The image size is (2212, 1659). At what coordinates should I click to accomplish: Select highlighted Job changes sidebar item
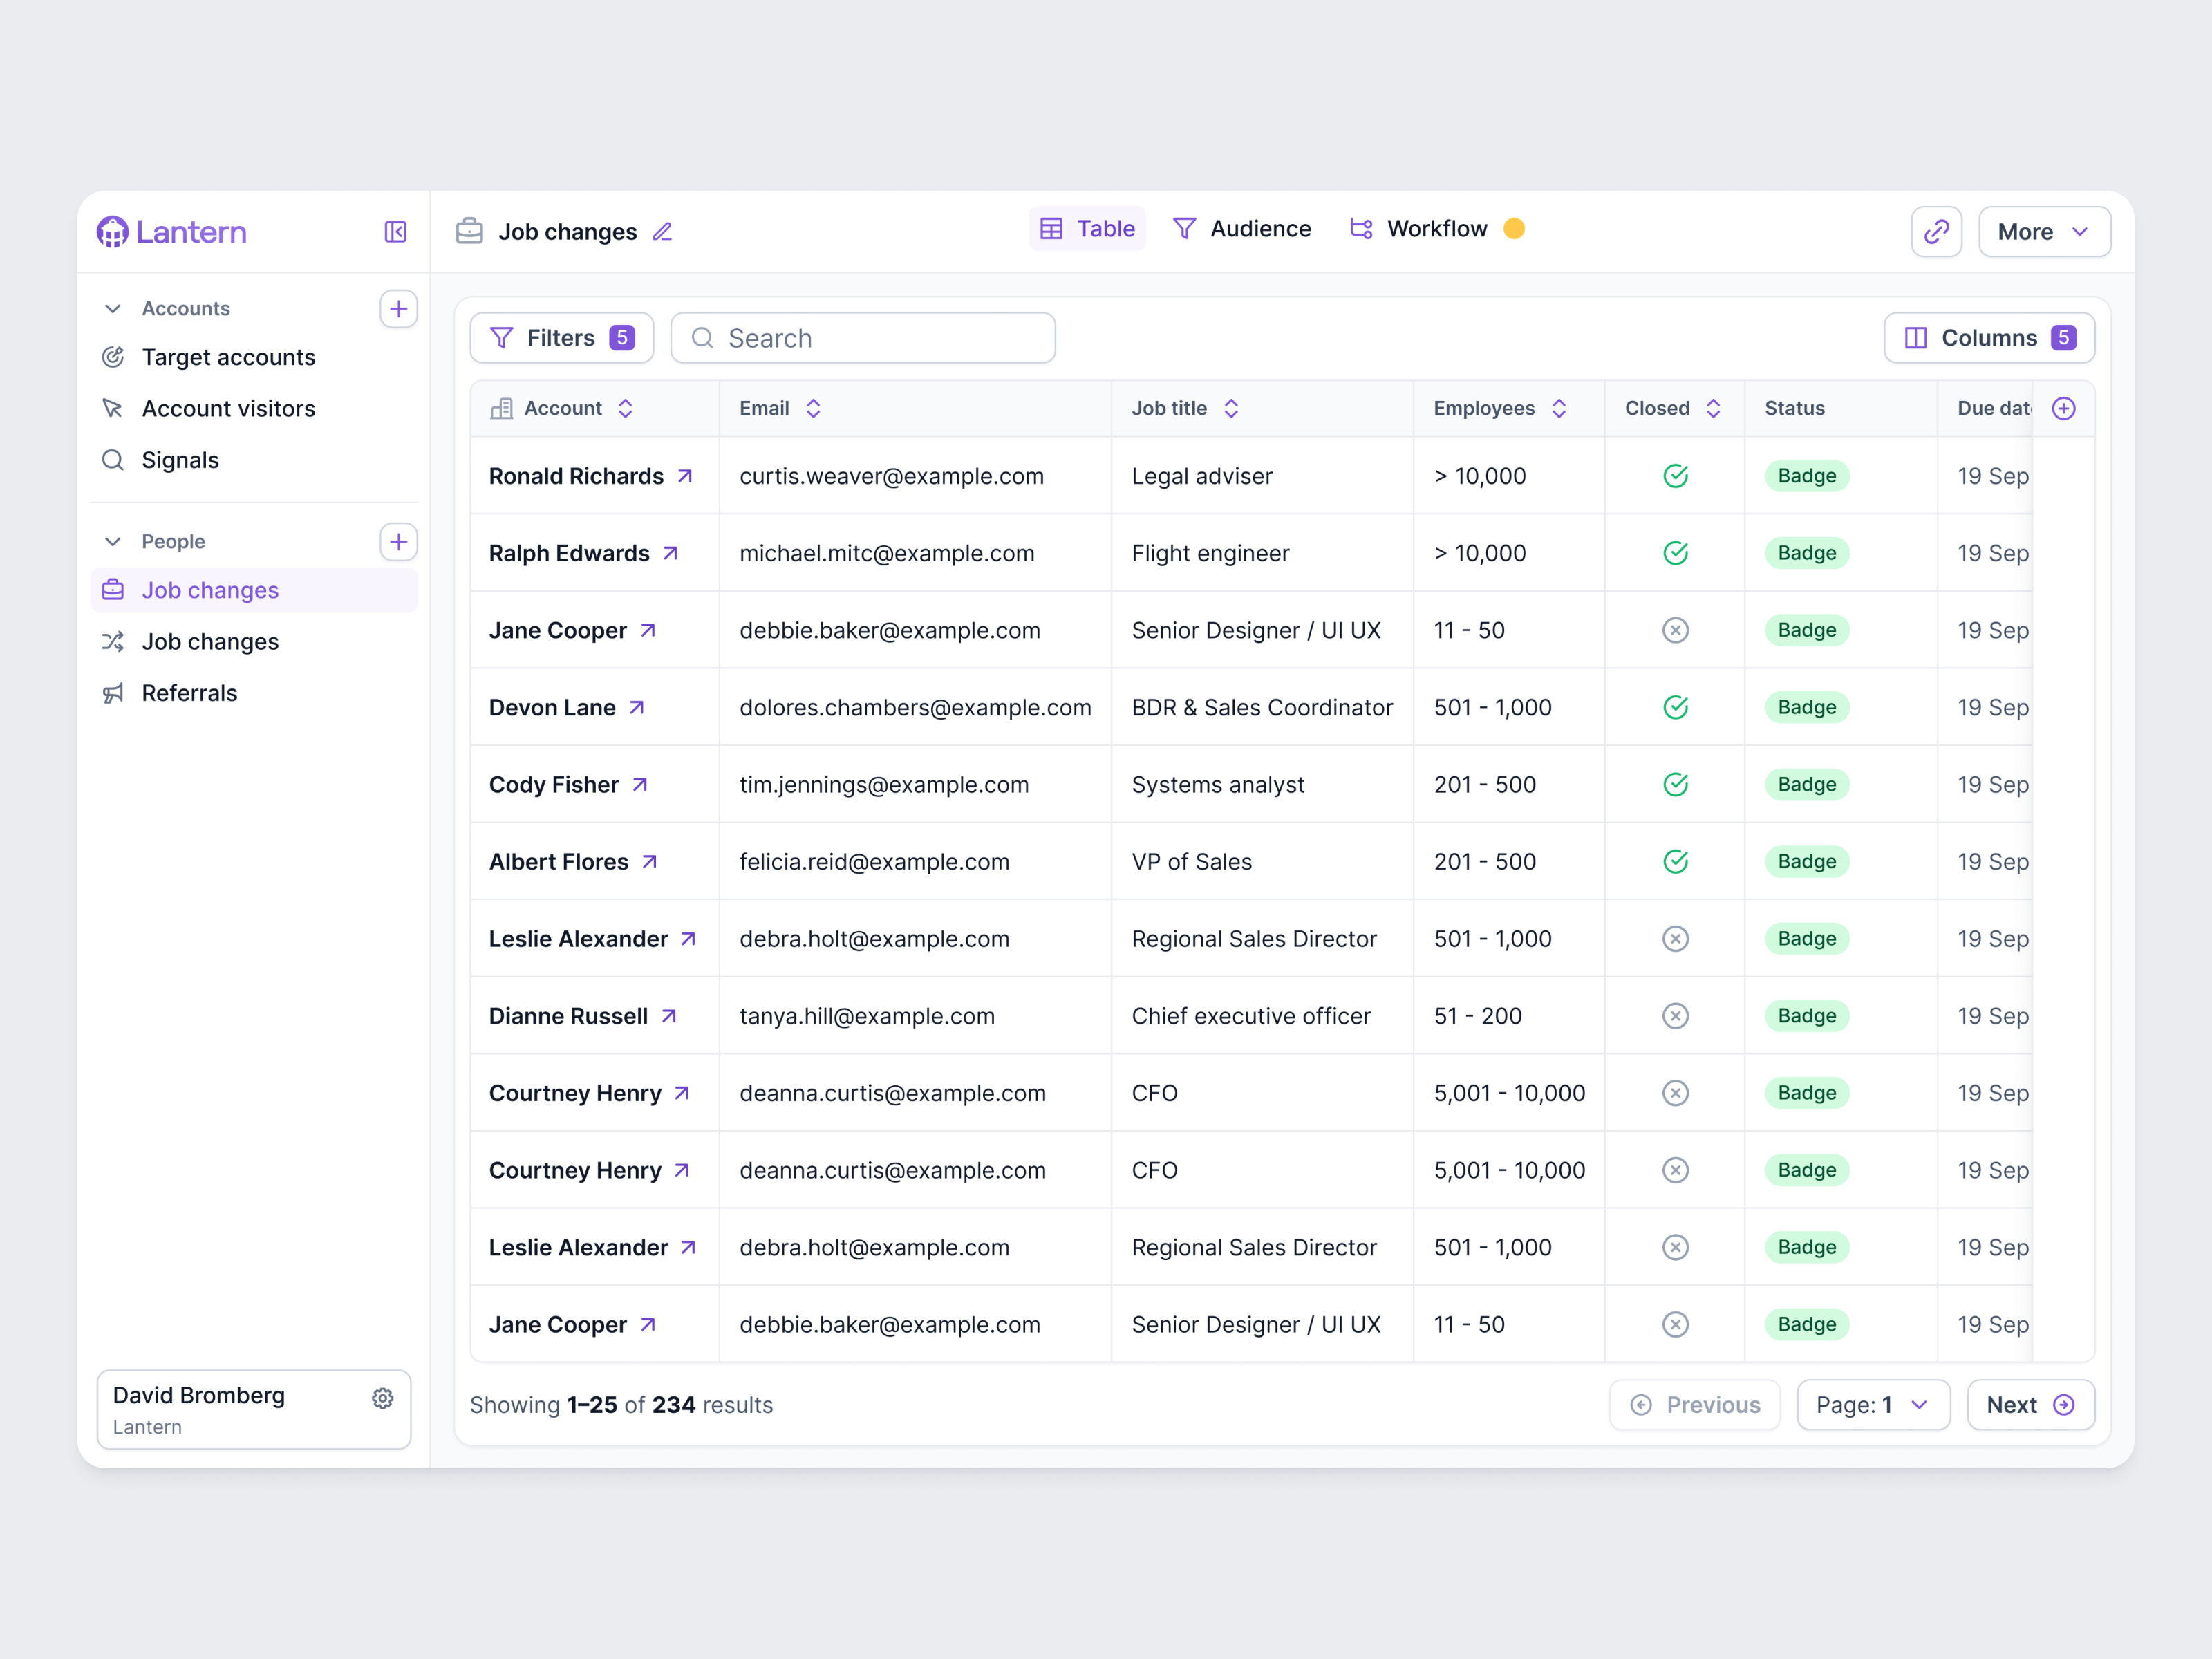click(x=254, y=590)
